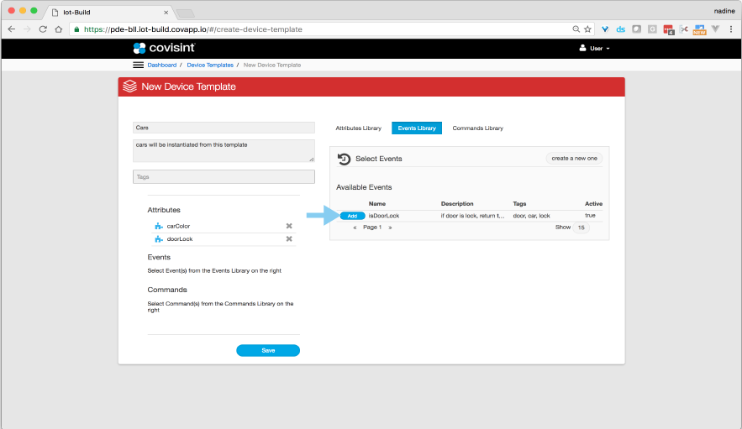Click the scissors extension icon

point(684,29)
